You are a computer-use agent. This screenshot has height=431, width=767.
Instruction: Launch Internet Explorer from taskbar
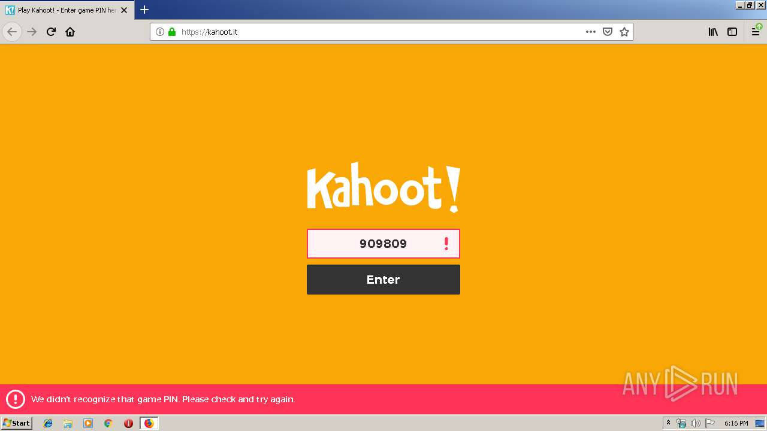48,423
